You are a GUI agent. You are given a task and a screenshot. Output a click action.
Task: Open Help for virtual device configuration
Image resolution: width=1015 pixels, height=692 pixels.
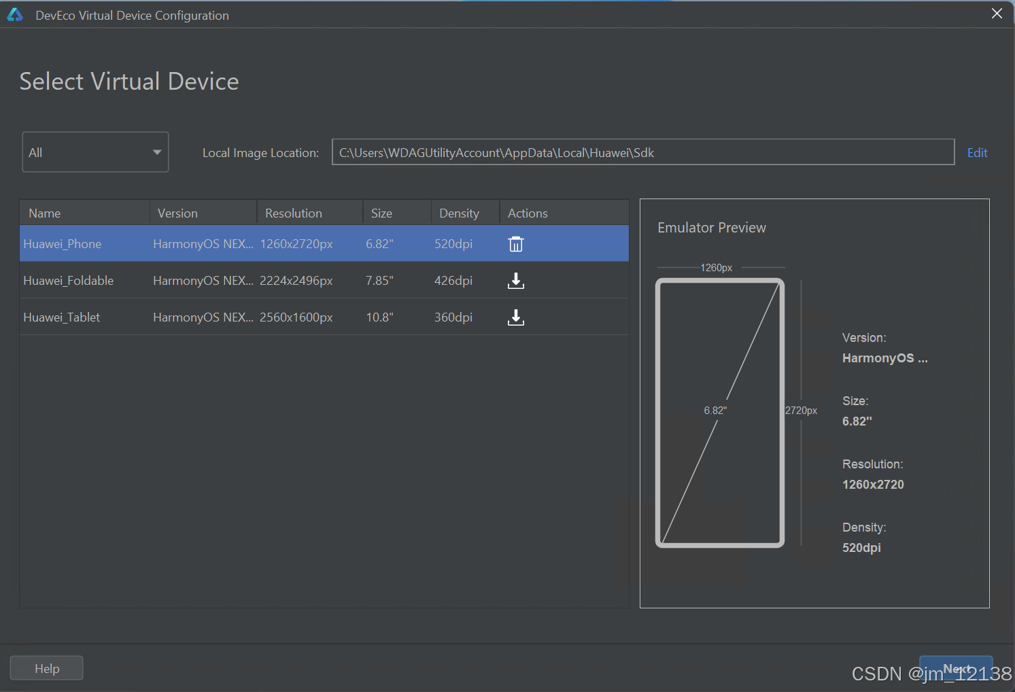47,668
